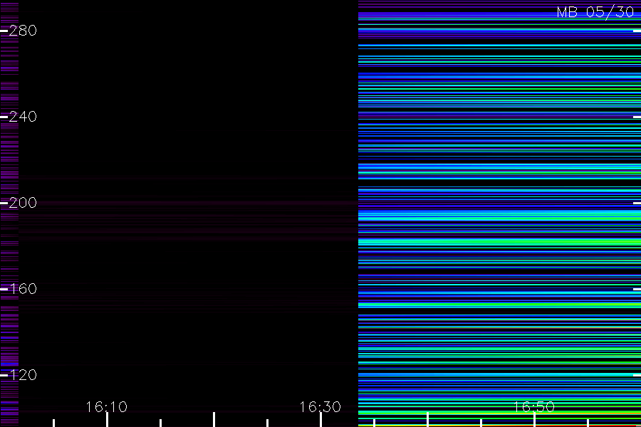Select the time tick below 16:30
Viewport: 641px width, 427px height.
(x=321, y=420)
